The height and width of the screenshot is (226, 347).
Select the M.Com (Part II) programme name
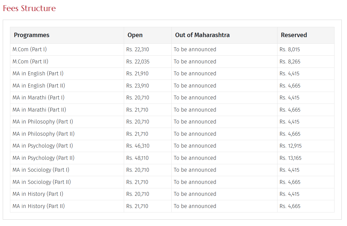[30, 61]
